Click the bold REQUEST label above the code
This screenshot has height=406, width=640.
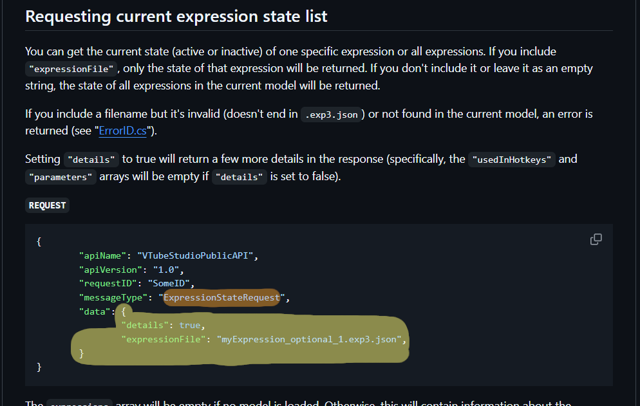[x=47, y=205]
